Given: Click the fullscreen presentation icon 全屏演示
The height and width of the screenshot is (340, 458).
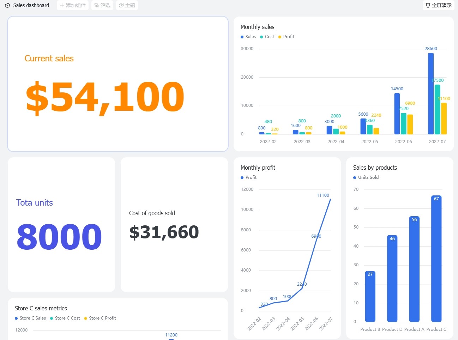Looking at the screenshot, I should 428,5.
